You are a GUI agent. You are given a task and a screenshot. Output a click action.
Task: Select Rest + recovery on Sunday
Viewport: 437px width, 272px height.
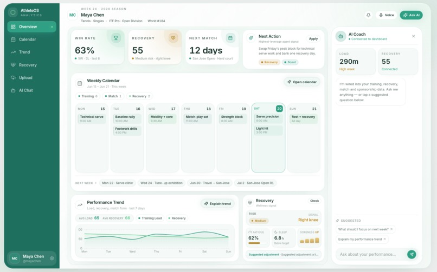(304, 118)
